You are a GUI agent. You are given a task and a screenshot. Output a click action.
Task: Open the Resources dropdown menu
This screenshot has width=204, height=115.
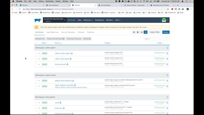pyautogui.click(x=88, y=20)
